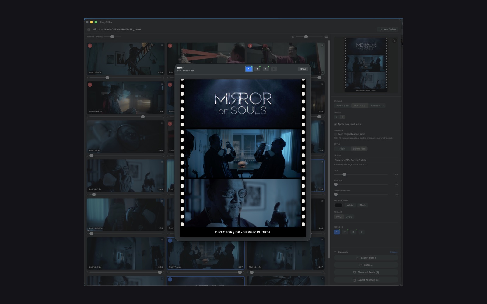Click the Change... download location link
Viewport: 487px width, 304px height.
394,252
